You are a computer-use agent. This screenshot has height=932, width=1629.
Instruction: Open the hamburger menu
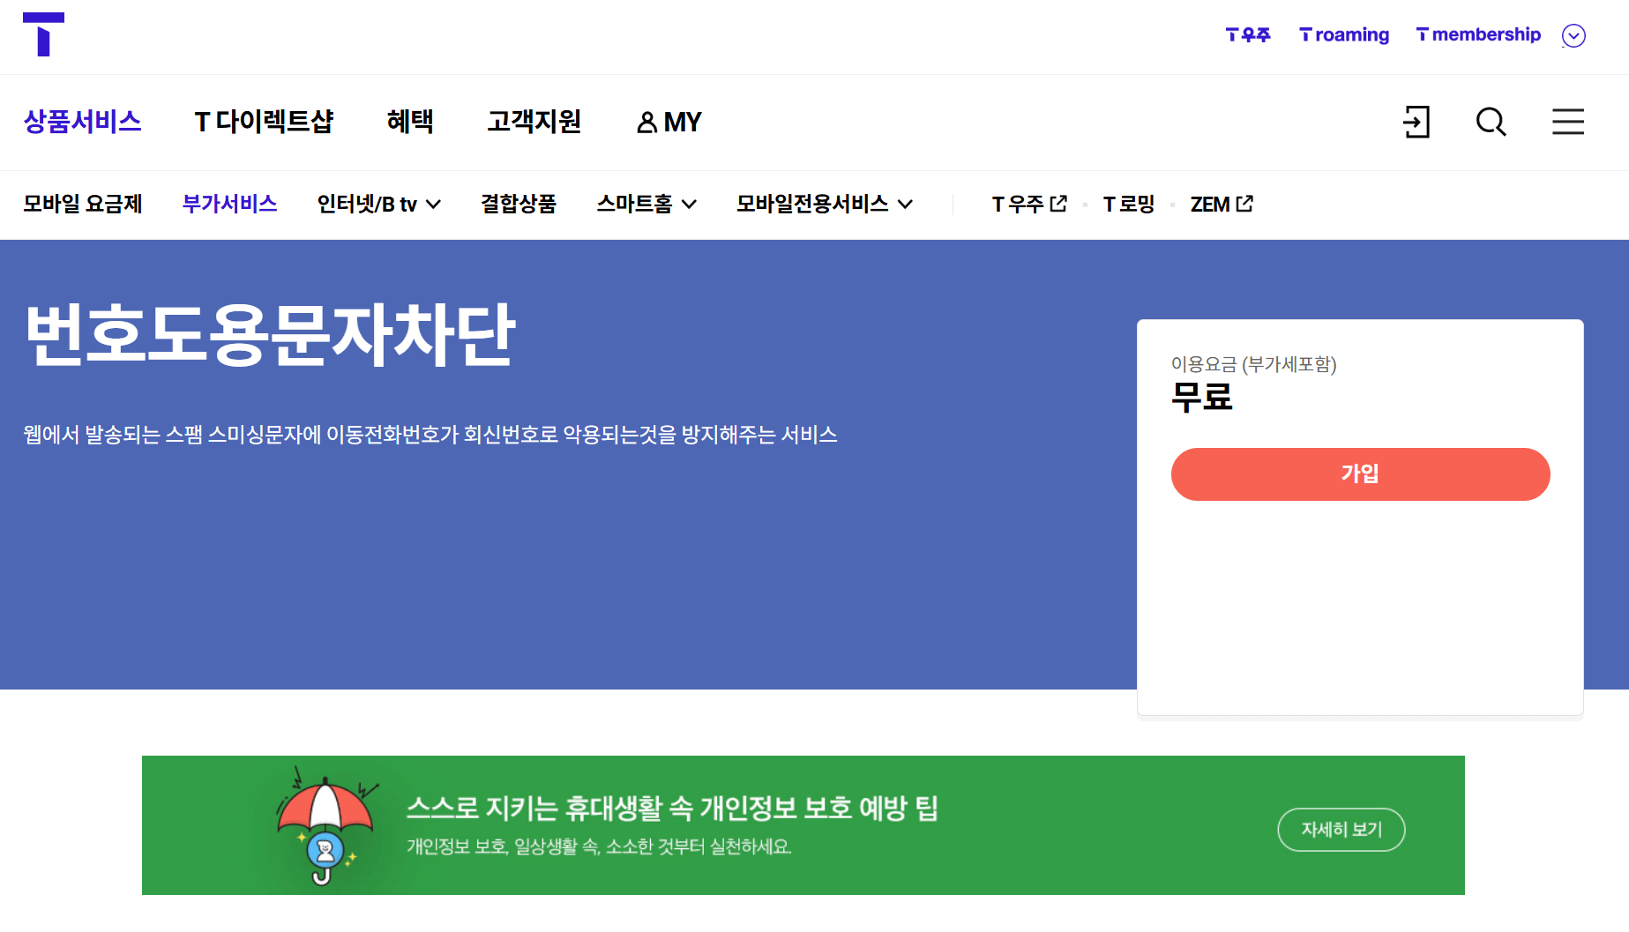pyautogui.click(x=1567, y=123)
